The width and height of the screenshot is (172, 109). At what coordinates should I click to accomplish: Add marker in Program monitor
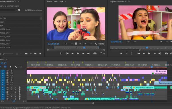(121, 53)
